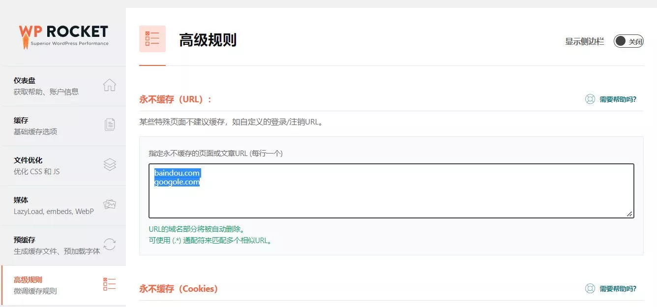
Task: Click the 某些特殊页面不建议缓存 description
Action: coord(232,122)
